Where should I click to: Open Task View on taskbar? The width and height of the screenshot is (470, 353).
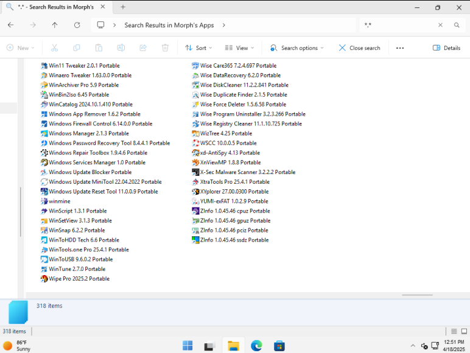pyautogui.click(x=210, y=346)
